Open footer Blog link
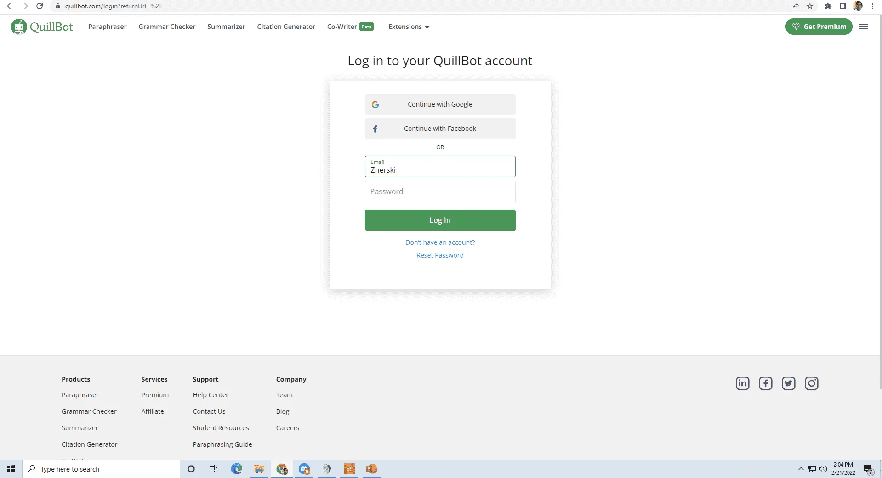882x478 pixels. (x=283, y=411)
